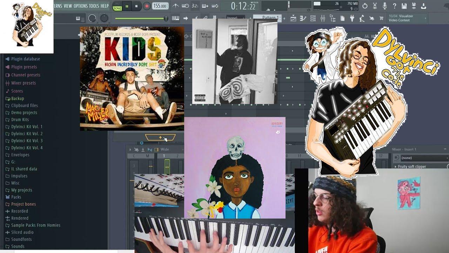Click the undo history icon
The width and height of the screenshot is (449, 253).
365,6
